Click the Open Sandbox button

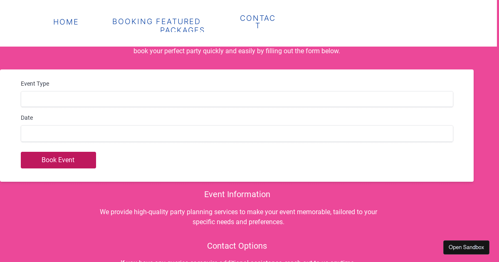pos(466,247)
